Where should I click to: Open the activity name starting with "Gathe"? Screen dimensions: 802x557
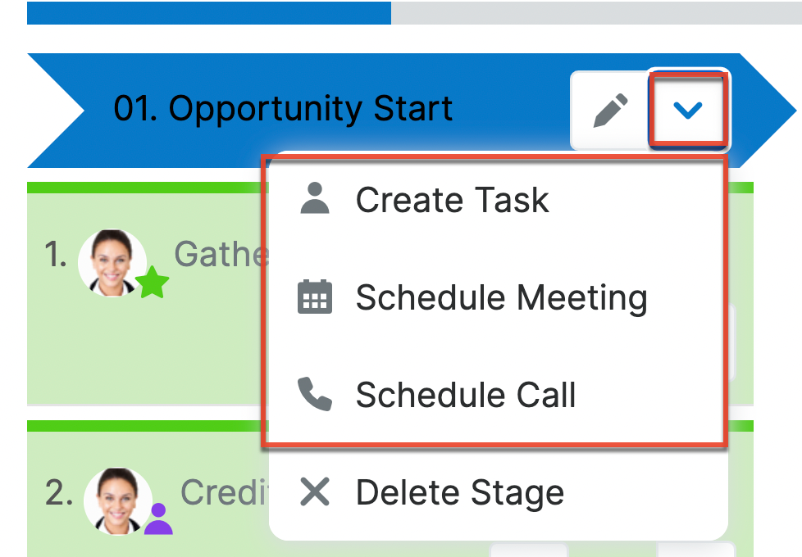tap(220, 255)
